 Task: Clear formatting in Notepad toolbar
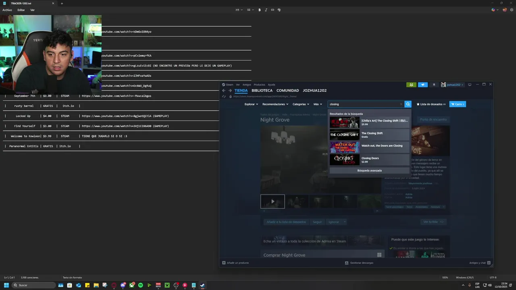pyautogui.click(x=279, y=10)
